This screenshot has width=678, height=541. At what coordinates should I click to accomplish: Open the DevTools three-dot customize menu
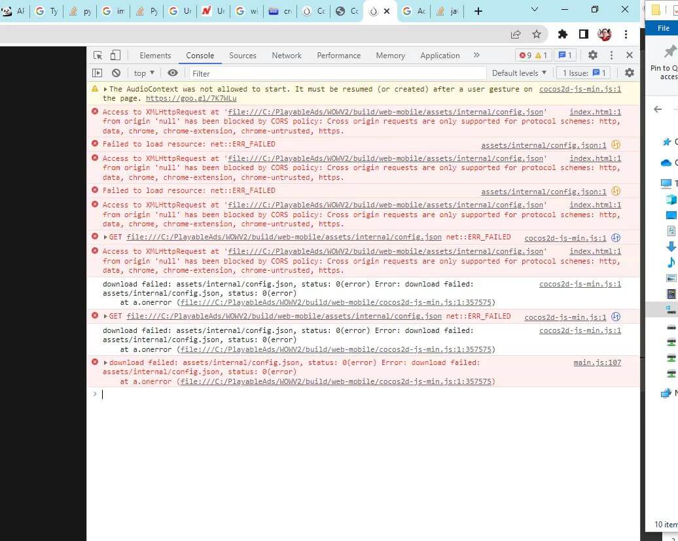point(611,56)
